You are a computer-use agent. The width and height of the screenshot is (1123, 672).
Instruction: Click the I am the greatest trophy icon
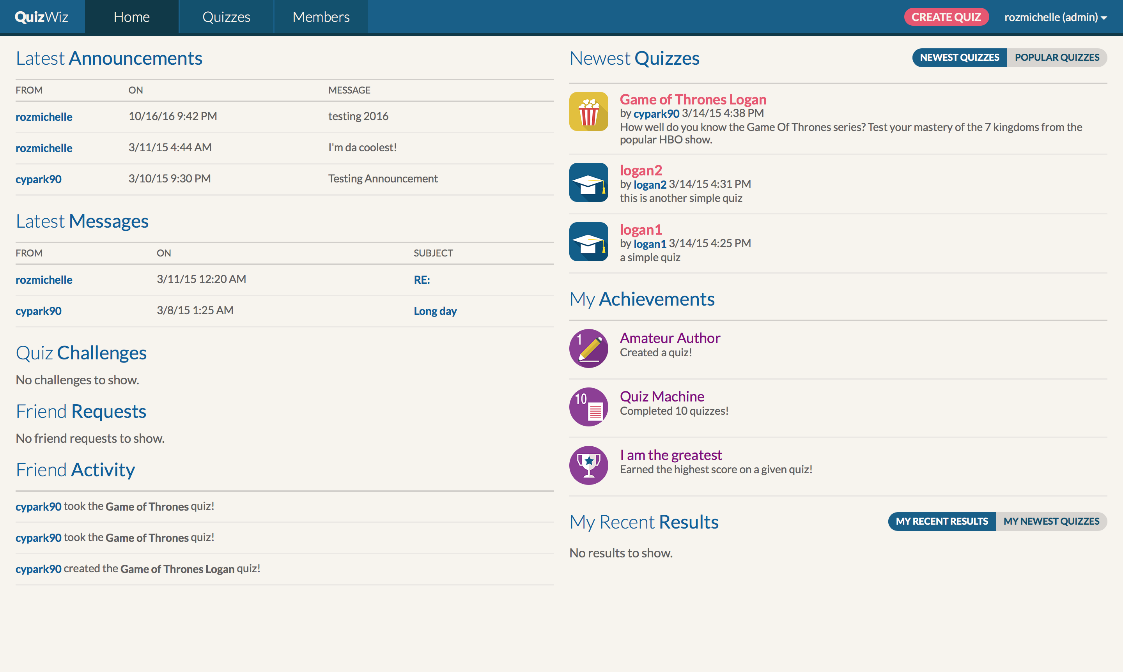[x=588, y=465]
